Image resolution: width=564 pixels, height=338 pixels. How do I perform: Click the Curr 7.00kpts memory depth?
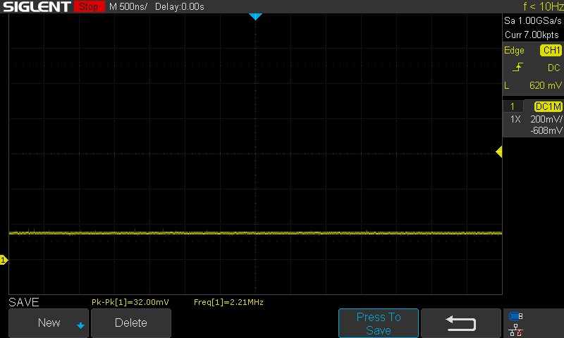tap(532, 35)
